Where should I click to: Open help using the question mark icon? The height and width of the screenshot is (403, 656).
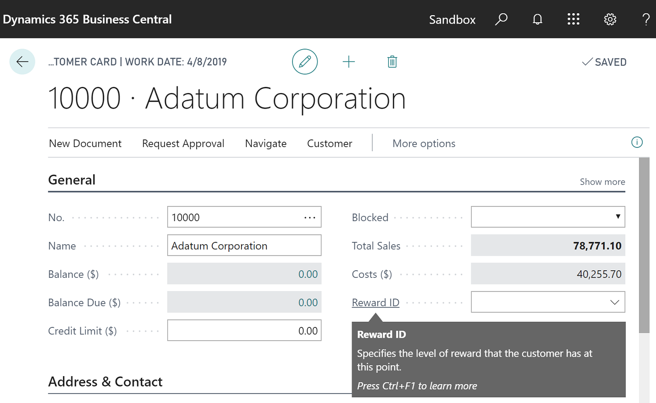click(x=646, y=19)
